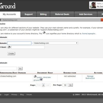Image resolution: width=103 pixels, height=103 pixels.
Task: Click the home icon beside Document Root field
Action: (x=9, y=47)
